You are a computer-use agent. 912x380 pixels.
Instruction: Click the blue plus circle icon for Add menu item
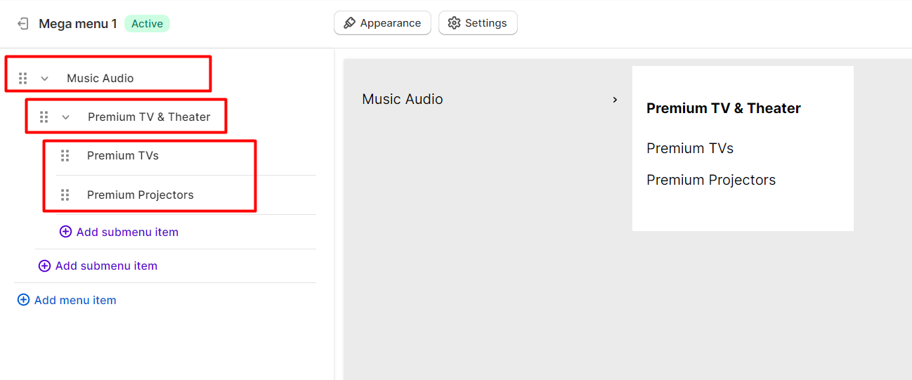[23, 300]
